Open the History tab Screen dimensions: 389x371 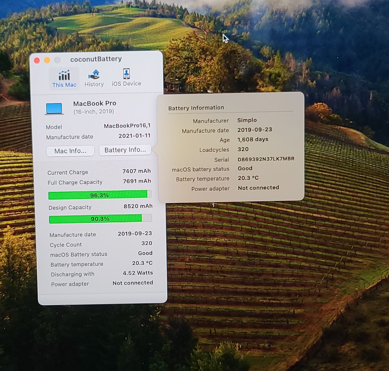[94, 78]
